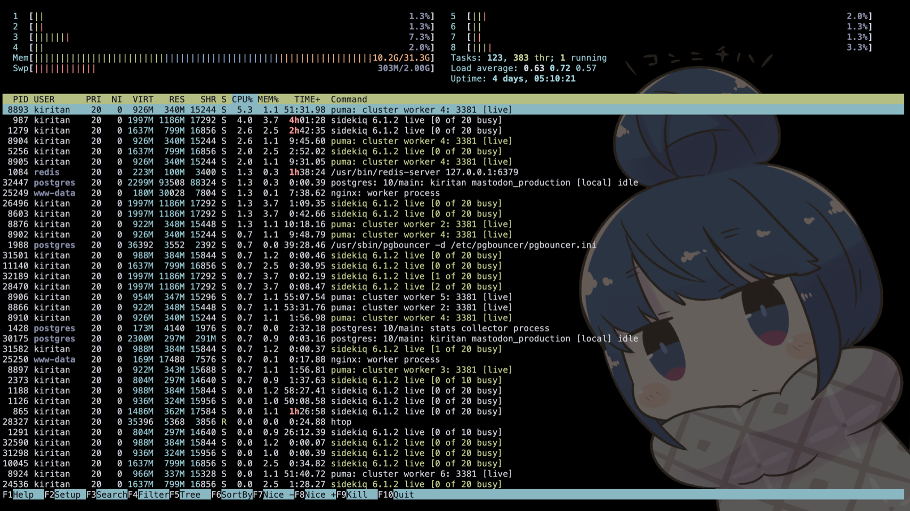Activate F3 Search in footer bar
The height and width of the screenshot is (511, 910).
coord(107,494)
